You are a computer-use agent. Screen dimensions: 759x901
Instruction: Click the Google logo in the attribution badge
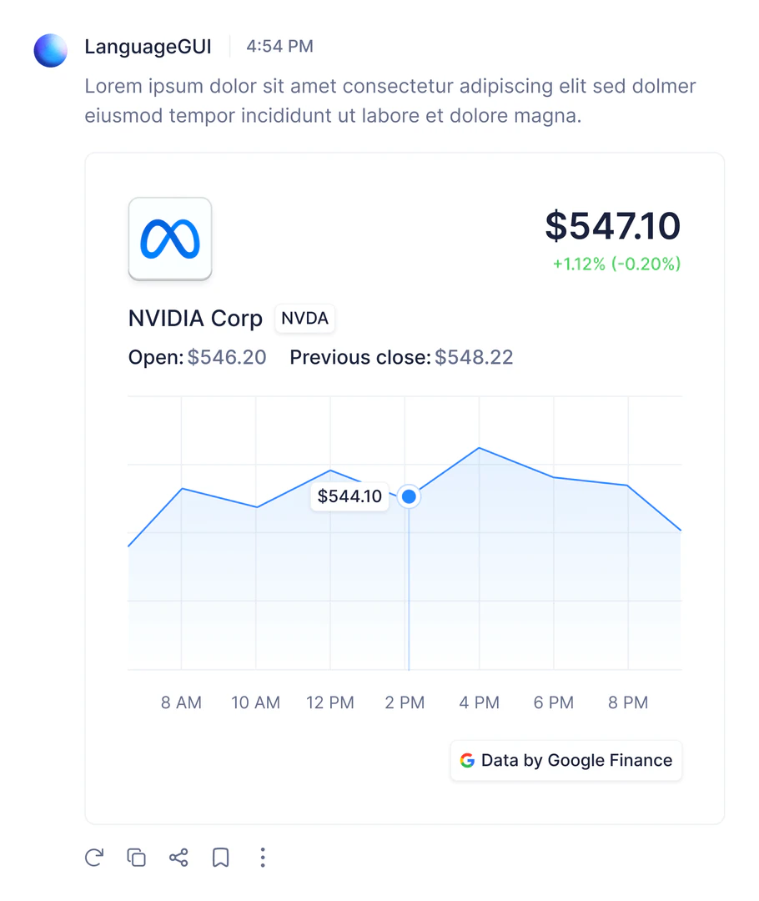click(467, 760)
